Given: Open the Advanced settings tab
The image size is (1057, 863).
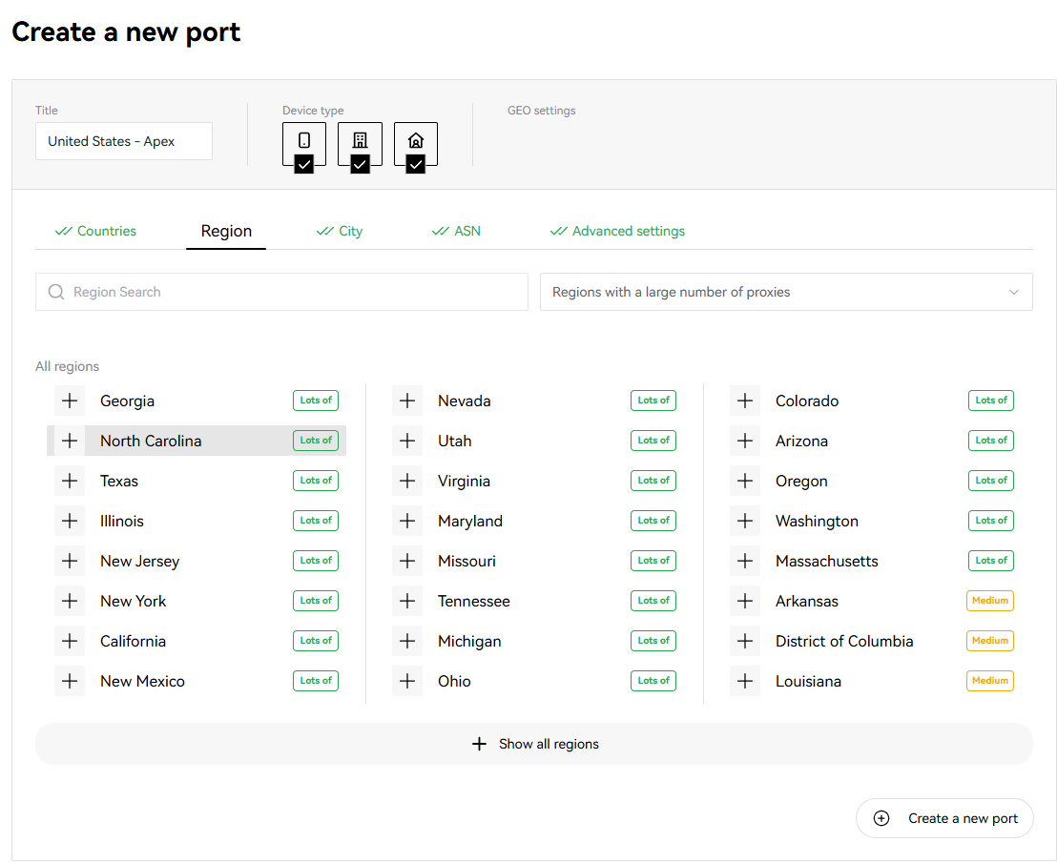Looking at the screenshot, I should pyautogui.click(x=617, y=231).
